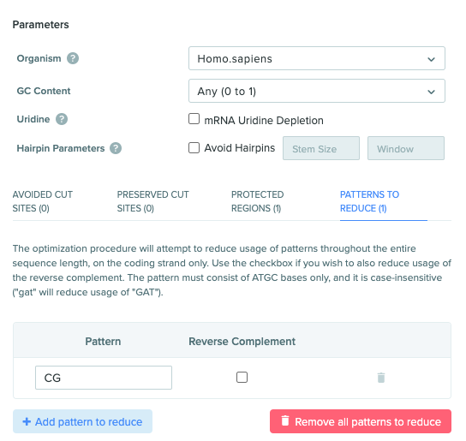Switch to Preserved Cut Sites tab
Viewport: 466px width, 441px height.
click(x=152, y=201)
